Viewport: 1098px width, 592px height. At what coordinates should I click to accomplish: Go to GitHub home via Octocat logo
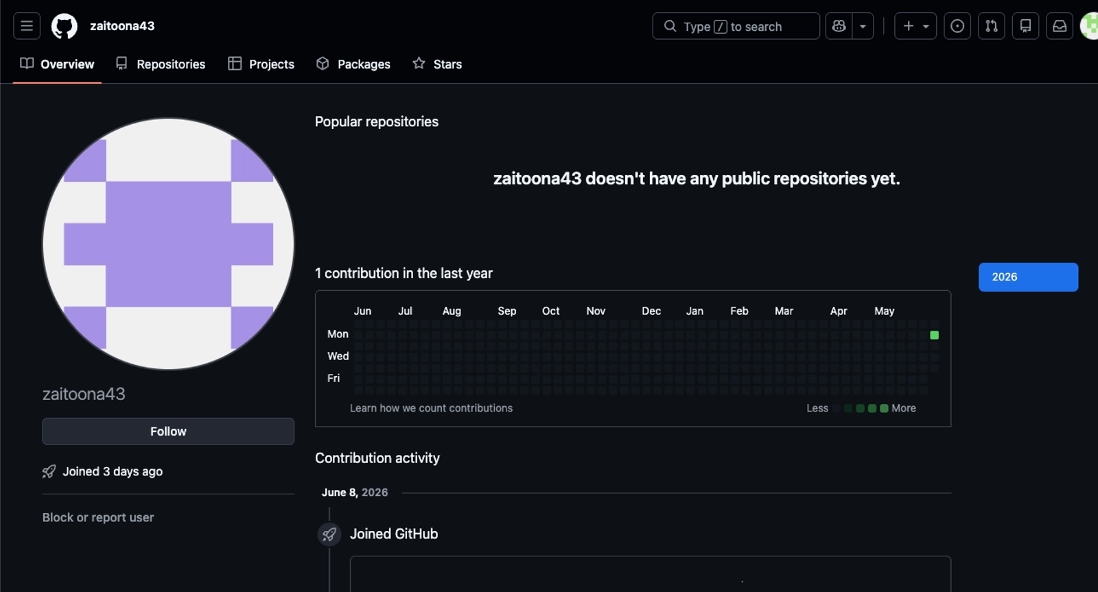[x=65, y=26]
